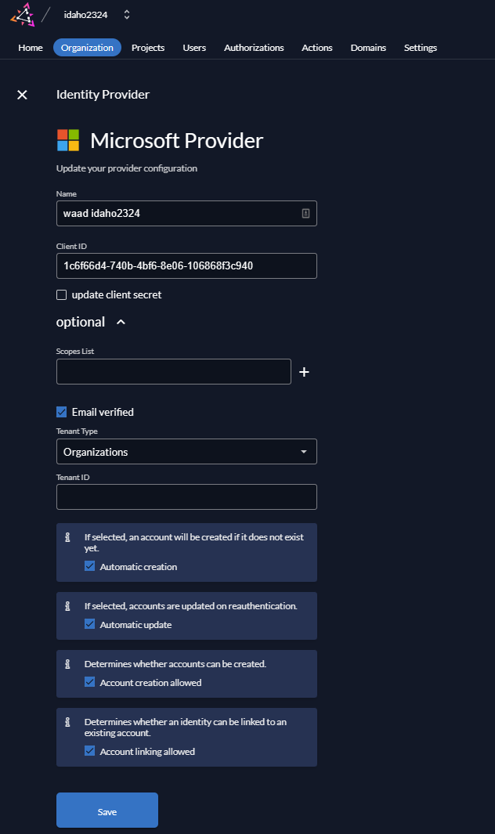Viewport: 495px width, 834px height.
Task: Close the Identity Provider panel via the X
Action: [22, 95]
